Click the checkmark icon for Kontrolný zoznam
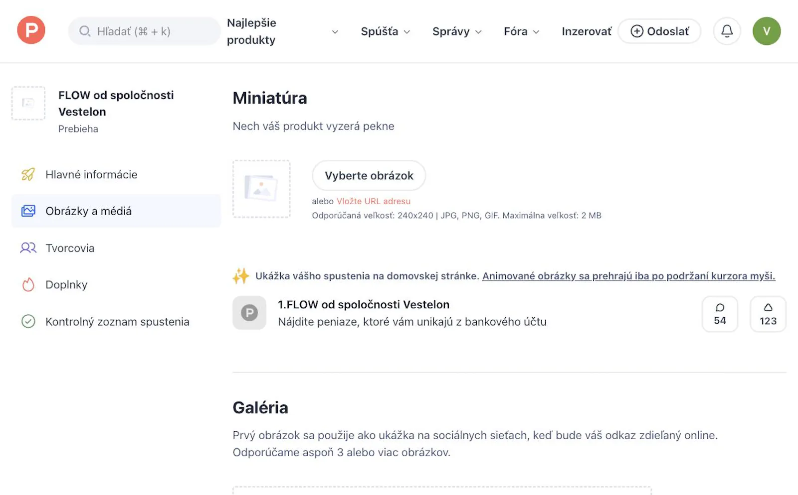798x495 pixels. 28,322
